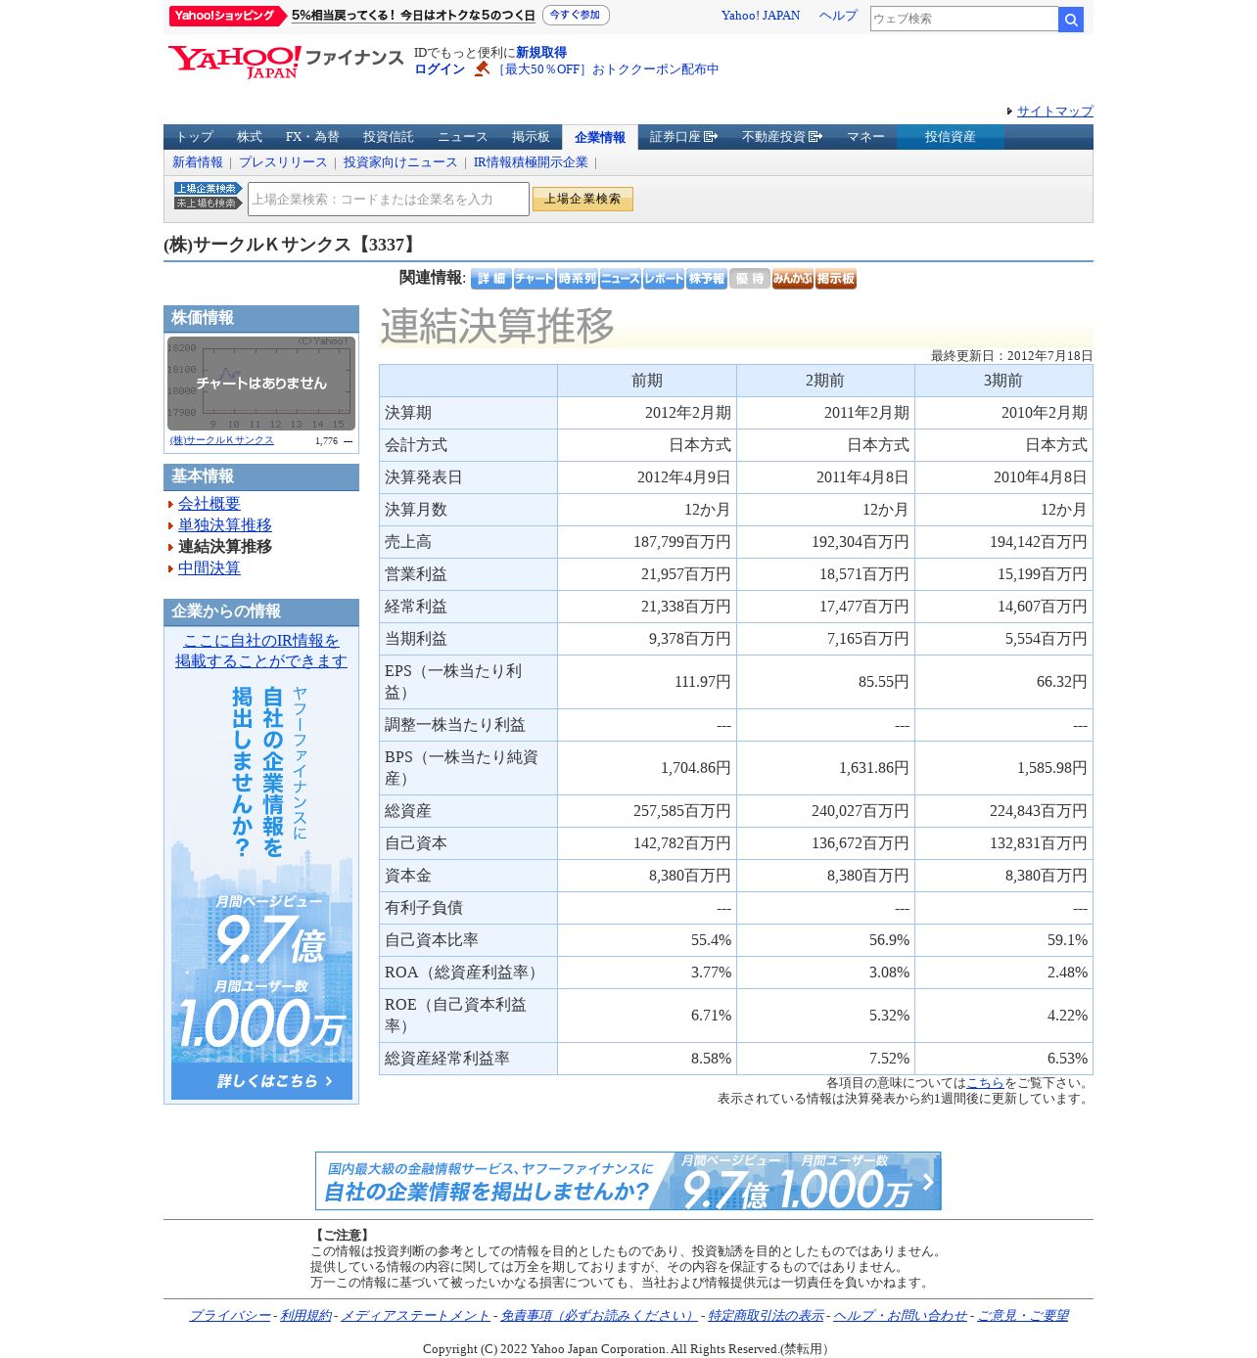Open the 投資信託 navigation tab
The width and height of the screenshot is (1257, 1358).
(389, 137)
